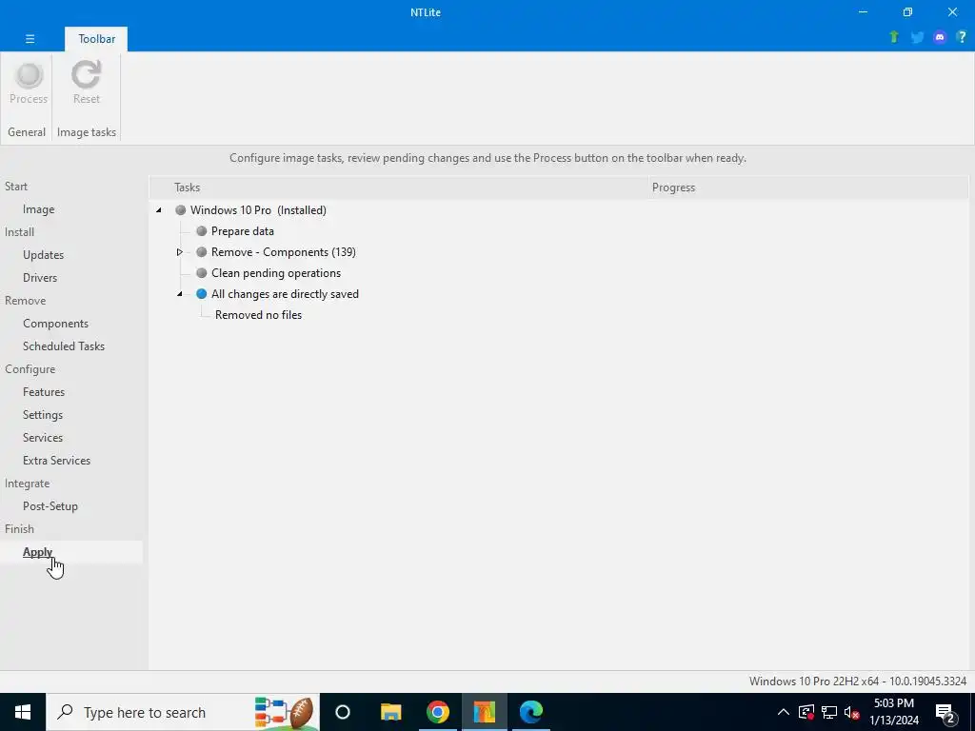This screenshot has width=975, height=731.
Task: Open Microsoft Edge from taskbar
Action: point(531,712)
